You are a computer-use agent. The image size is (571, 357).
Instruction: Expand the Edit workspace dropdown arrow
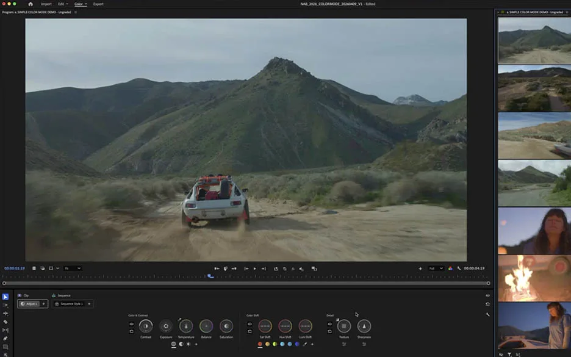tap(67, 4)
